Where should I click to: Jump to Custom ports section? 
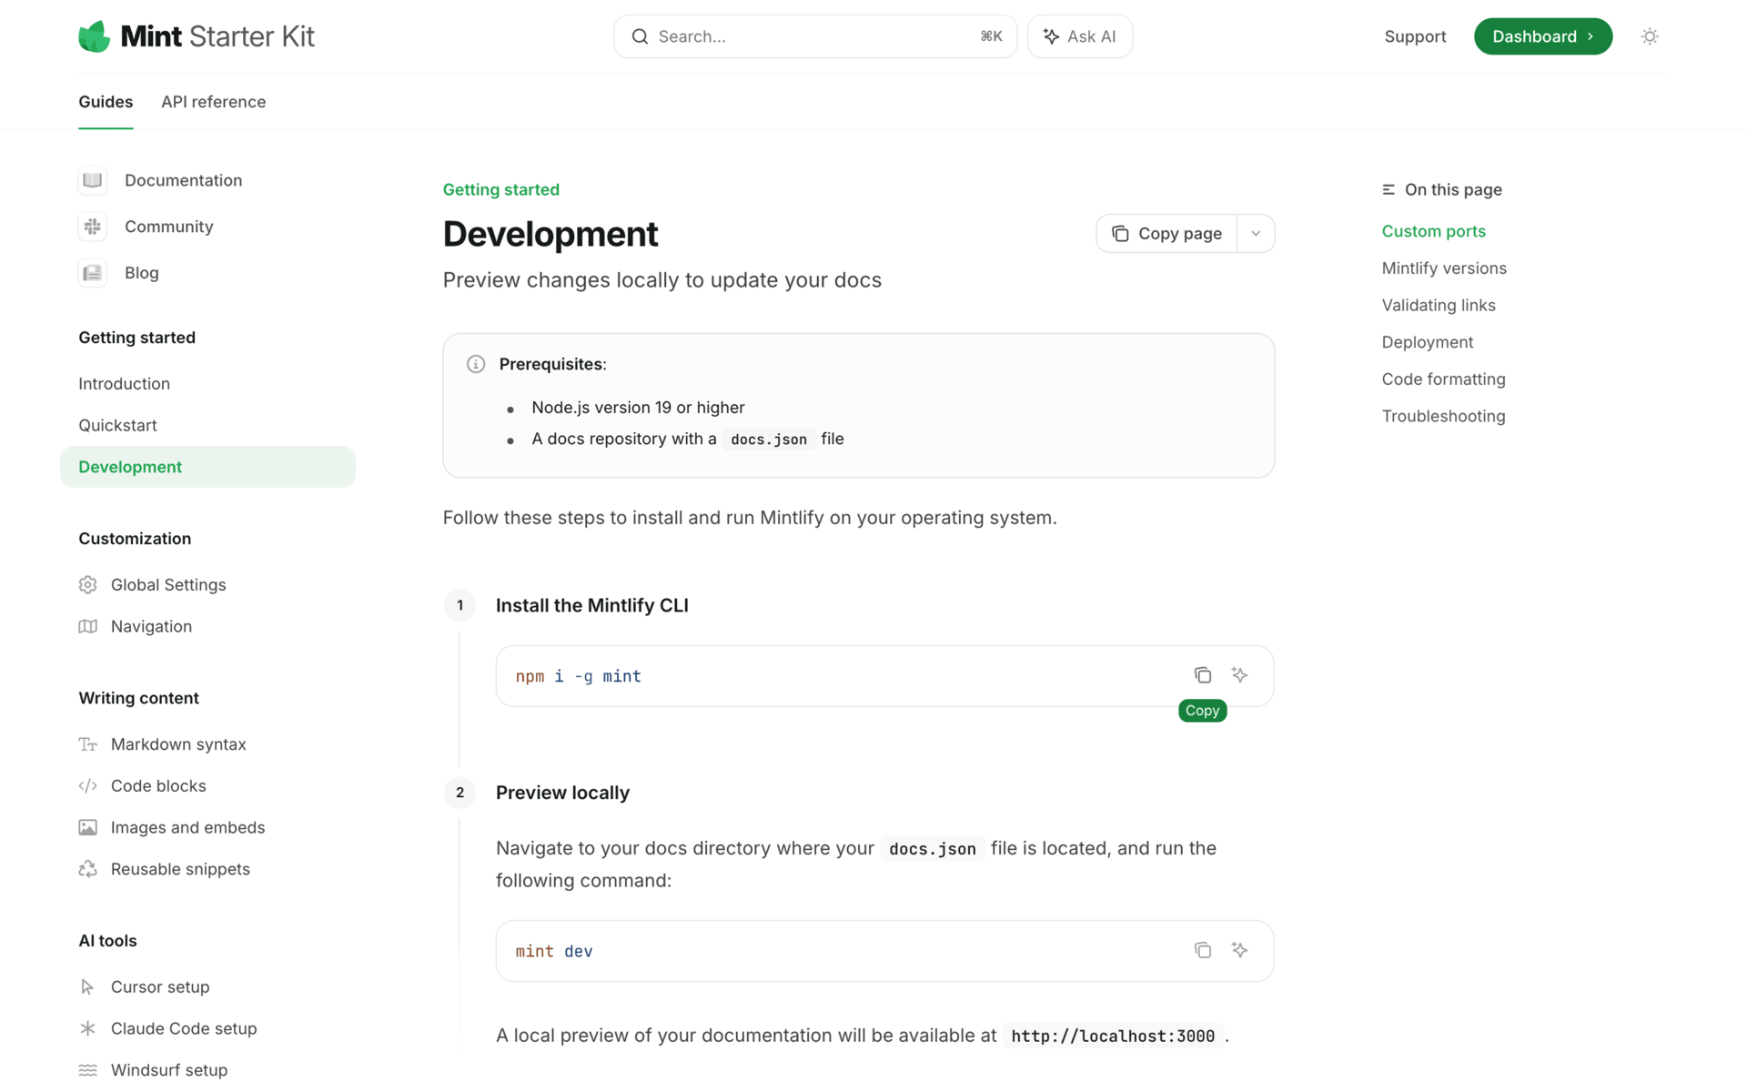point(1433,231)
